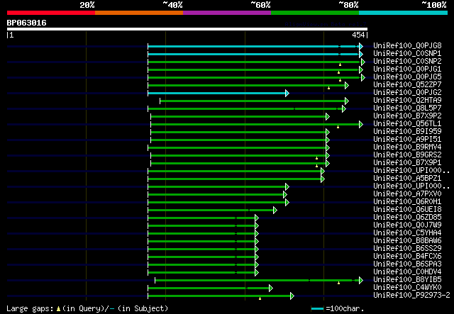This screenshot has width=454, height=314.
Task: Click the yellow gap marker under the UniRef100_Q52ZP7 bar
Action: 329,88
